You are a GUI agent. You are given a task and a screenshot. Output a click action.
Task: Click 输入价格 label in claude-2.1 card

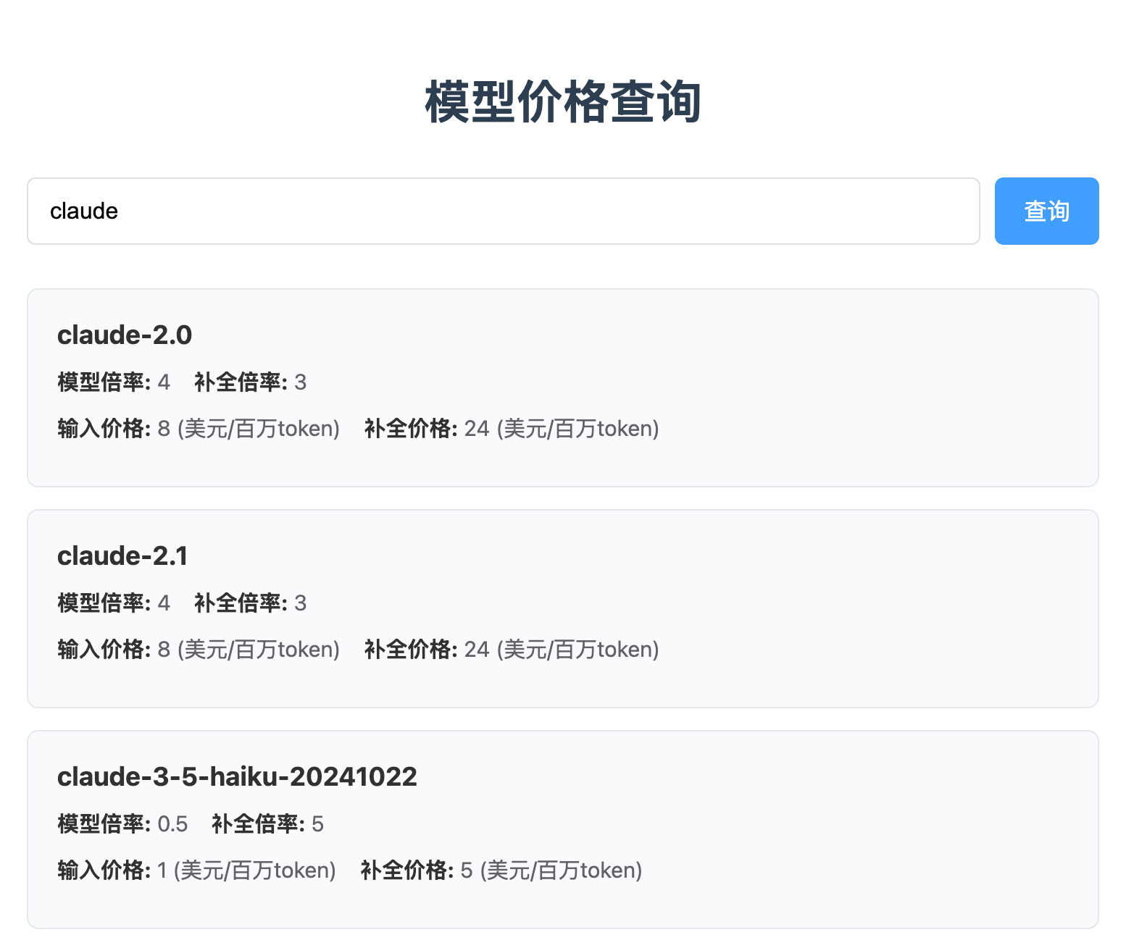click(104, 649)
